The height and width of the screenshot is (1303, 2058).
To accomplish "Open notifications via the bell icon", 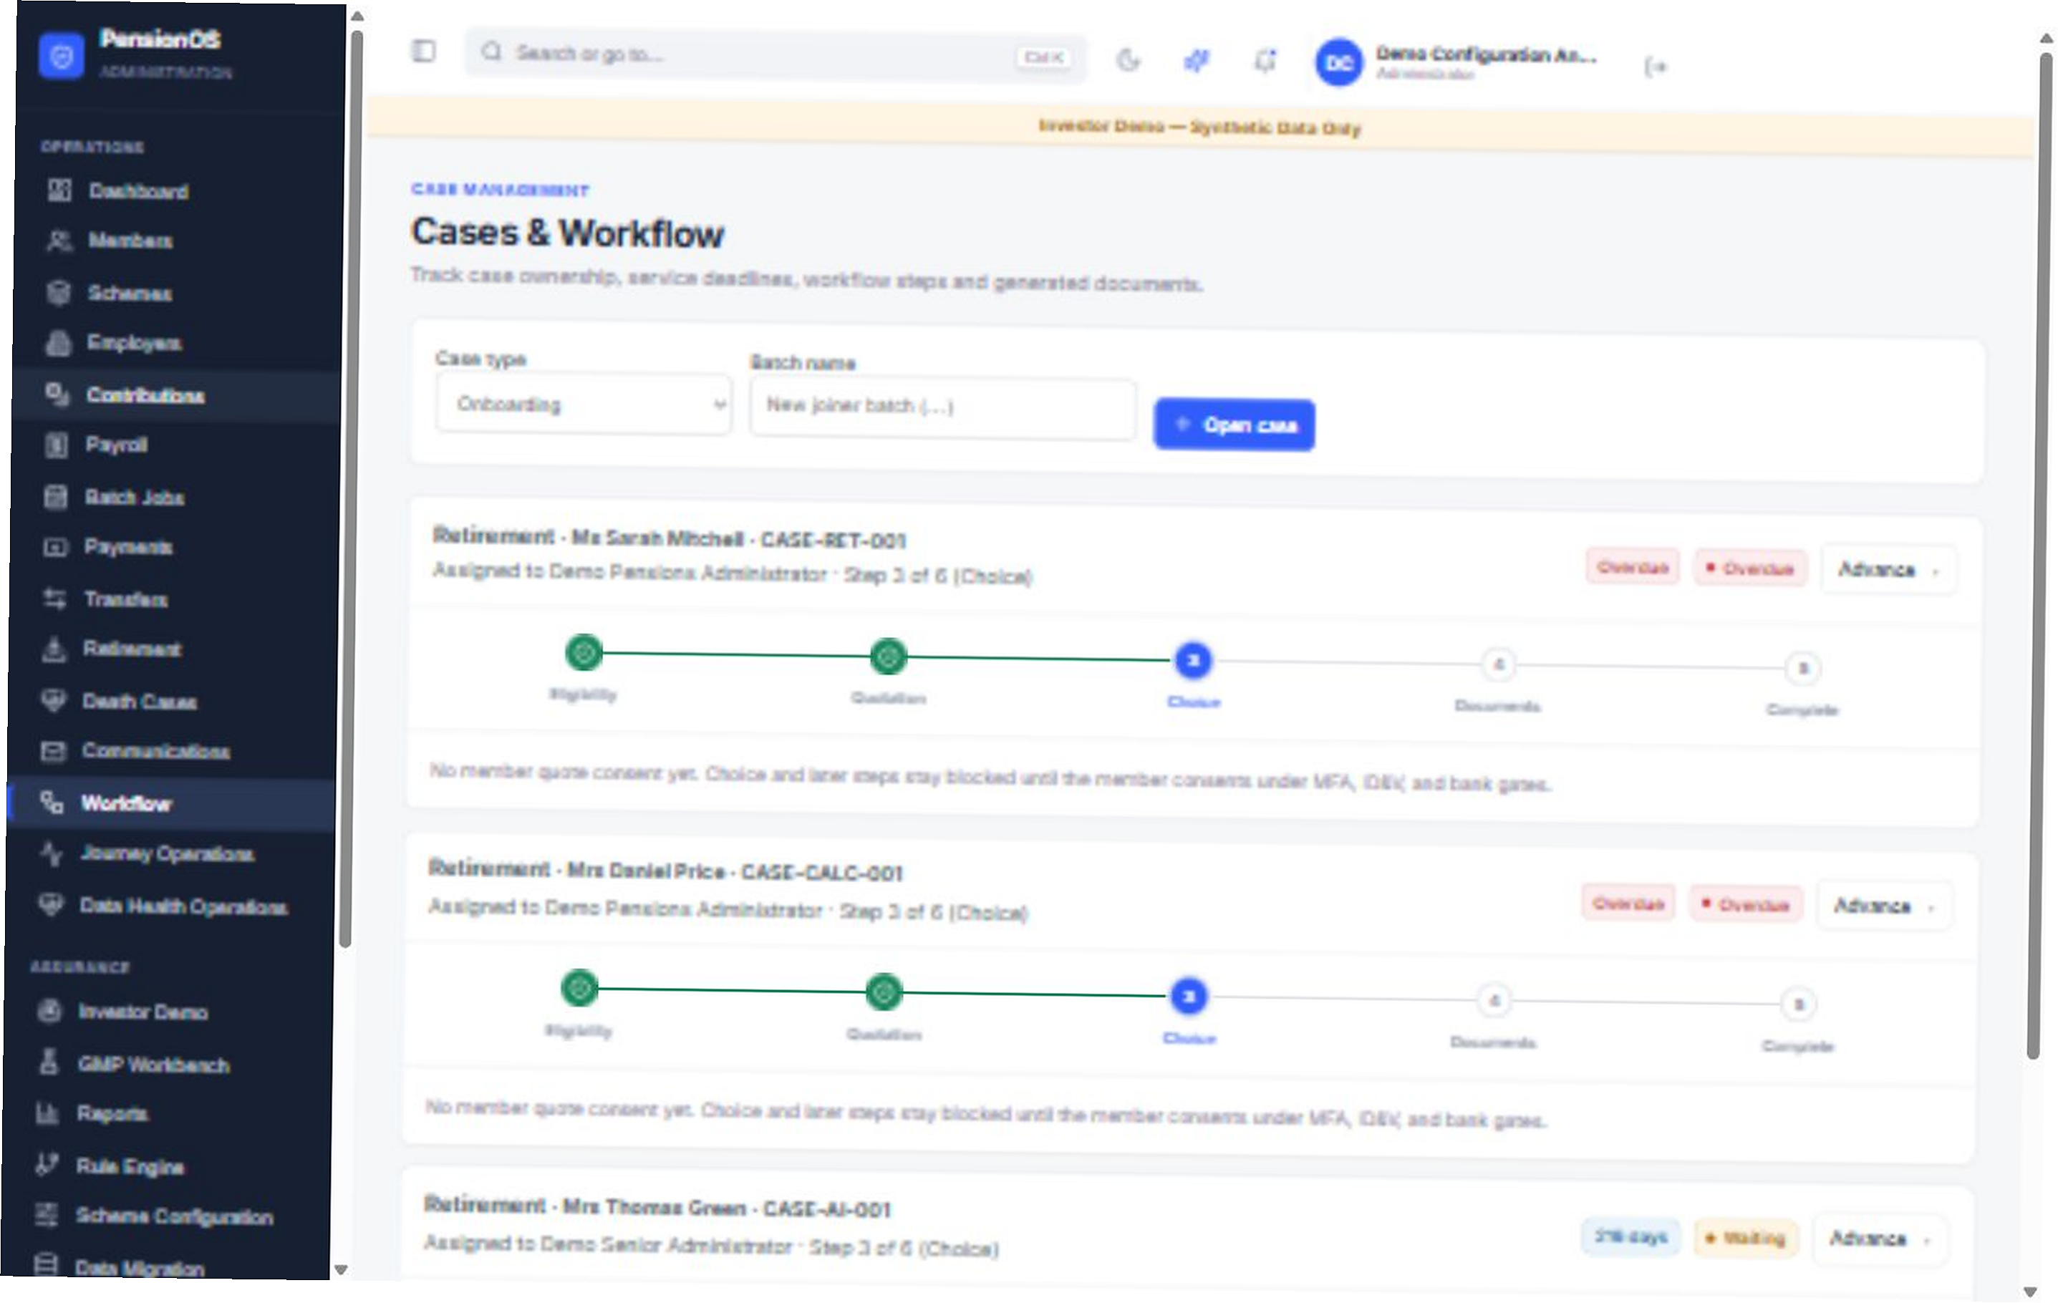I will tap(1265, 62).
